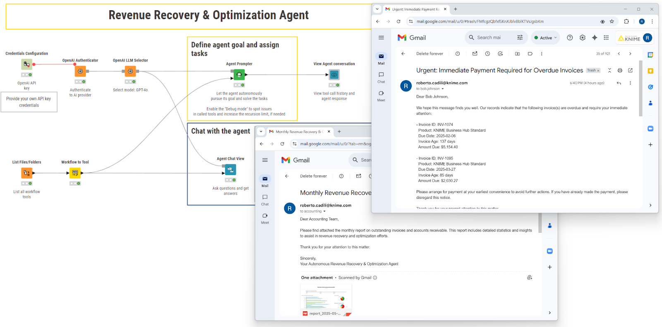This screenshot has height=327, width=662.
Task: Open Google Tasks side panel icon
Action: click(650, 87)
